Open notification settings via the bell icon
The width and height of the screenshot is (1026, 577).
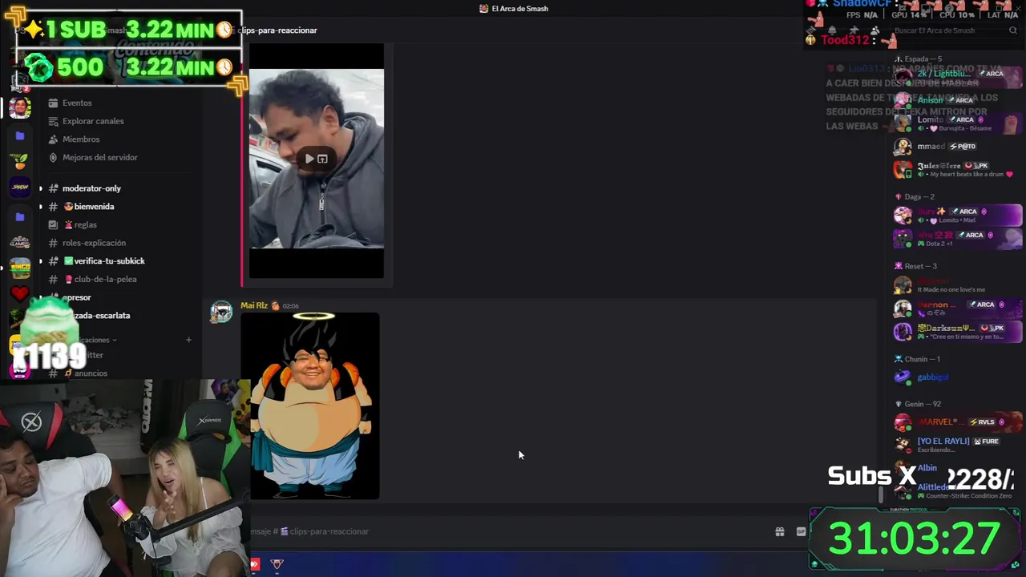tap(832, 30)
